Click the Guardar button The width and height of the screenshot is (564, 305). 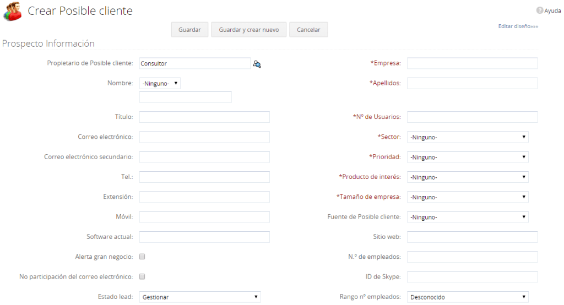pos(189,30)
